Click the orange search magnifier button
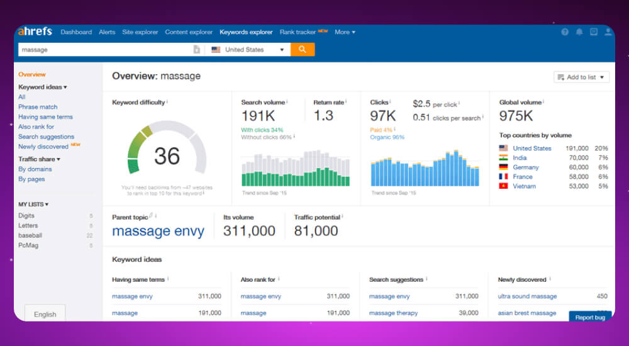 click(x=303, y=49)
